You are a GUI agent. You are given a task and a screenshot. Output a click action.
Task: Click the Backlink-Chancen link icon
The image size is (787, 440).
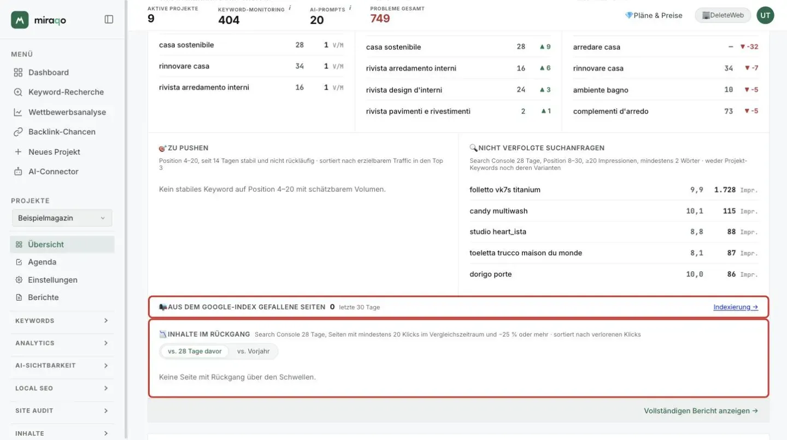(18, 132)
